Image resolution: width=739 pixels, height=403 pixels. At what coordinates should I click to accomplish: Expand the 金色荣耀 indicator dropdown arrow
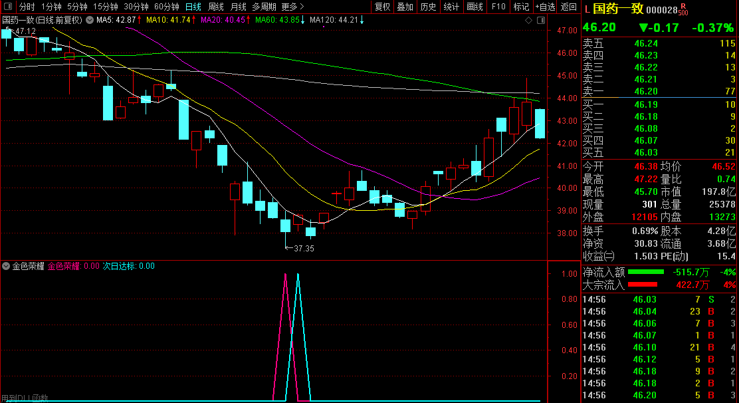click(7, 266)
